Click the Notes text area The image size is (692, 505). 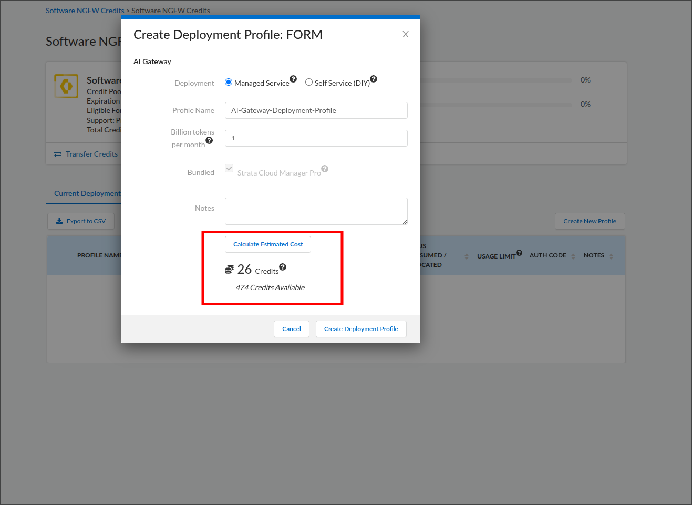(x=316, y=211)
